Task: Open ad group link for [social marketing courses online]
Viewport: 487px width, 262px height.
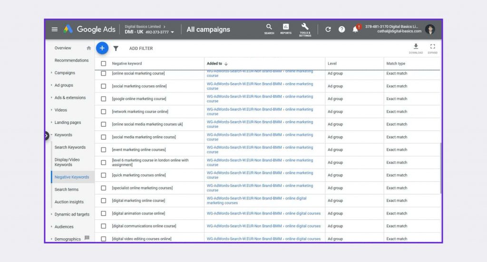Action: [x=260, y=86]
